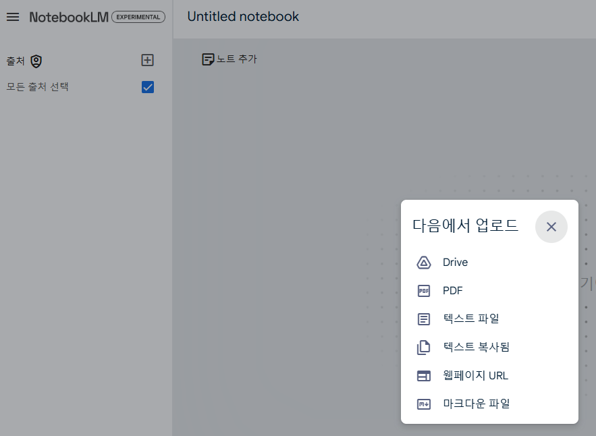Select the Drive text label in the upload menu
Screen dimensions: 596x436
pyautogui.click(x=455, y=263)
